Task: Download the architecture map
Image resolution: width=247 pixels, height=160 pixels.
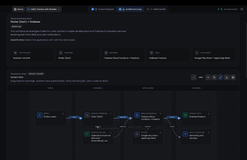Action: pos(227,77)
